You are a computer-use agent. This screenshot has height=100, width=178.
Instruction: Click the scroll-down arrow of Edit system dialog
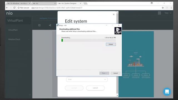[117, 96]
